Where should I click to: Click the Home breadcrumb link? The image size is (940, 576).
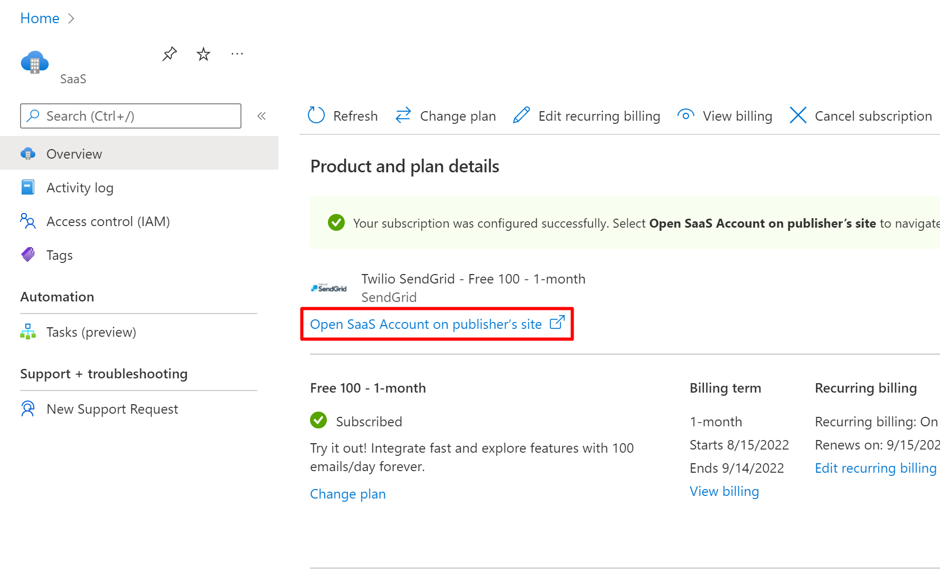(x=40, y=17)
